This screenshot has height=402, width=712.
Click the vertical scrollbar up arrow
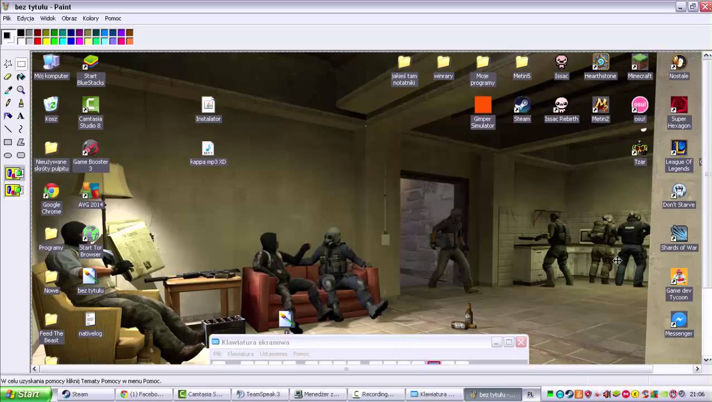point(707,56)
